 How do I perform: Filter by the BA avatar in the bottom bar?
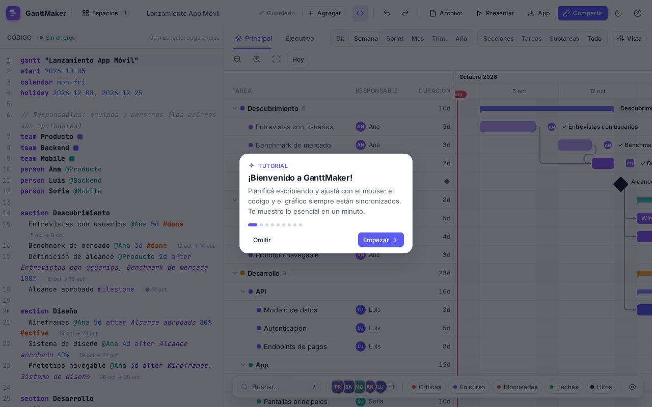pos(348,387)
